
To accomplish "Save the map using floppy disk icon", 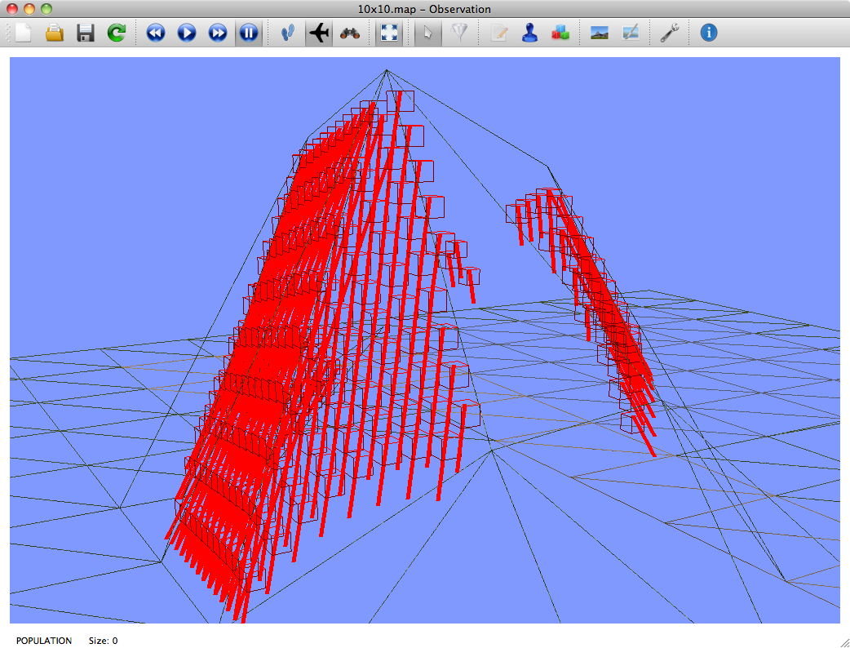I will point(85,33).
